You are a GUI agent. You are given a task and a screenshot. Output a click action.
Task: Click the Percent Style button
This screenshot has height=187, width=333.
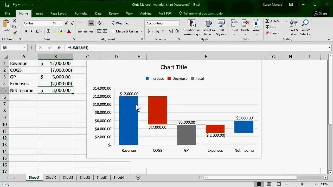point(157,31)
